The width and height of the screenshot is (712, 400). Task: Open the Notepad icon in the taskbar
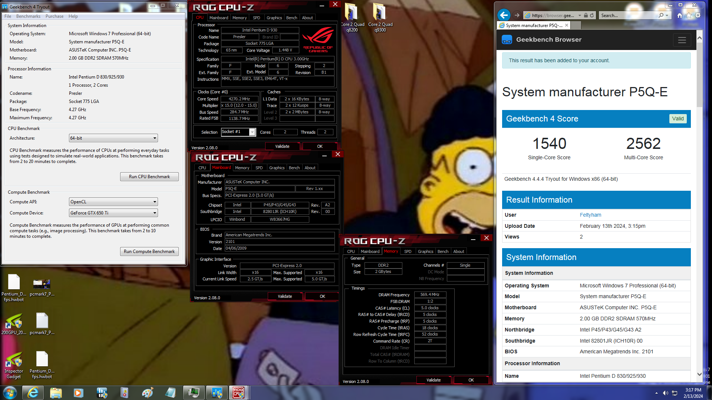pos(170,393)
